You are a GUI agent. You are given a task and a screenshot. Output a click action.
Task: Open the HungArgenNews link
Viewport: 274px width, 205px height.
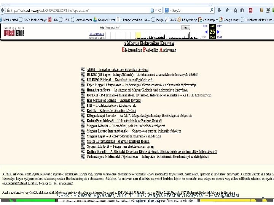click(x=137, y=90)
